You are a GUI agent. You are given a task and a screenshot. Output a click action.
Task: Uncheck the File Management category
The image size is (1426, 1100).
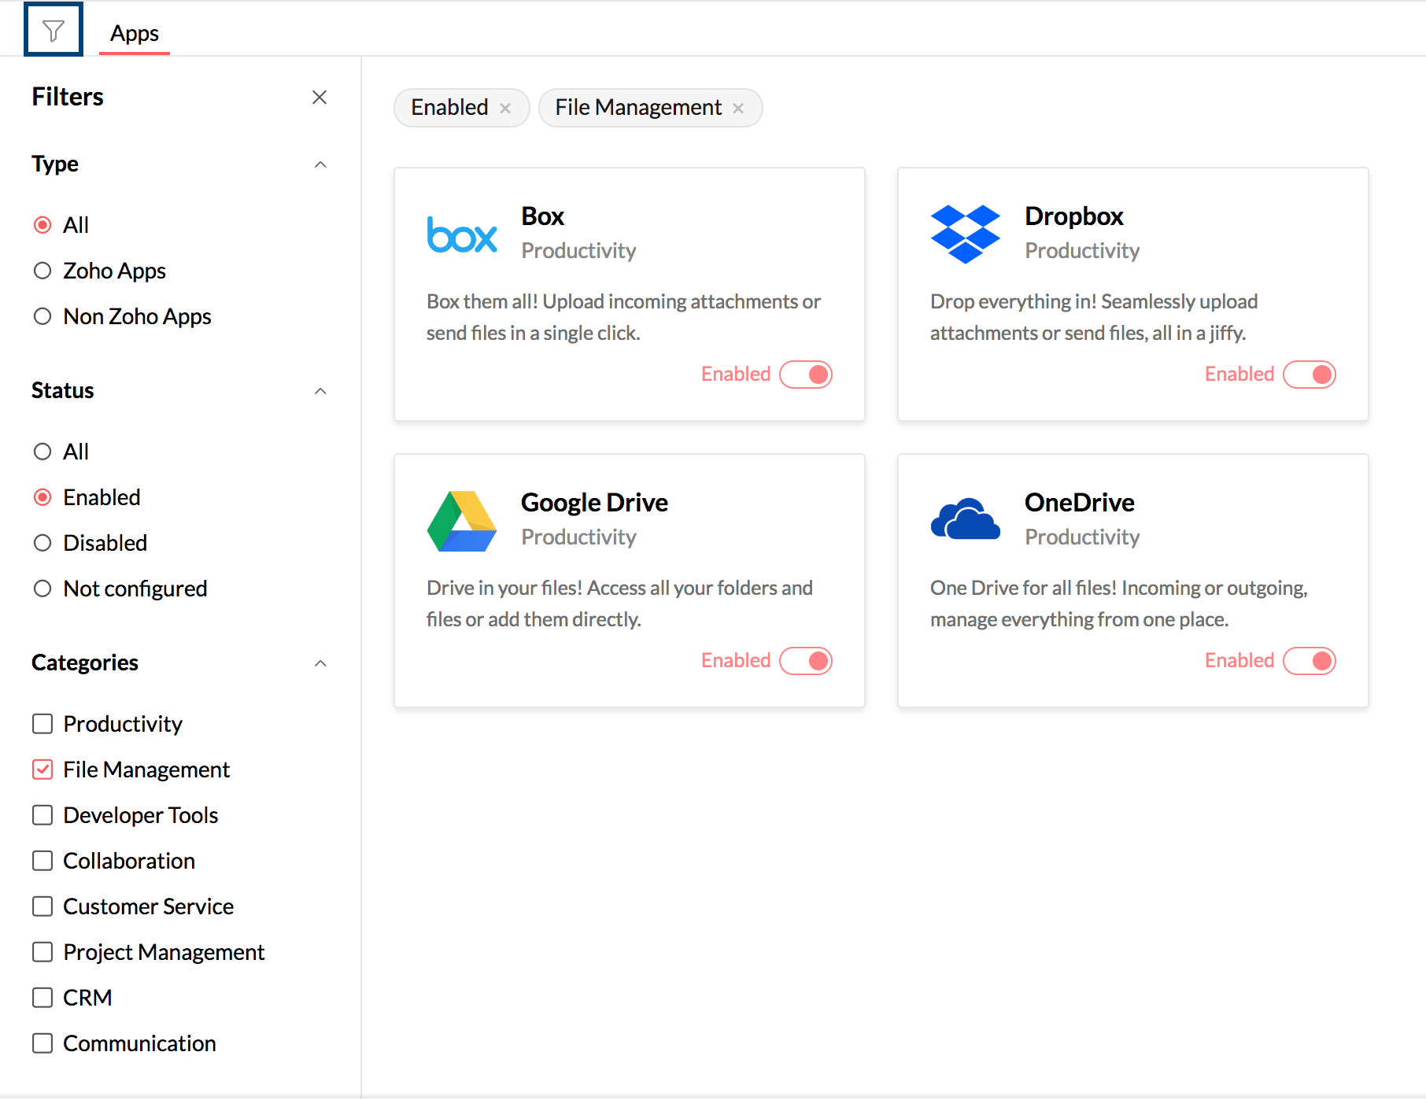pos(42,770)
